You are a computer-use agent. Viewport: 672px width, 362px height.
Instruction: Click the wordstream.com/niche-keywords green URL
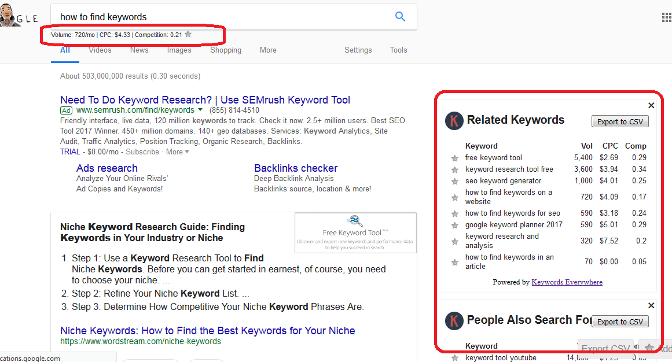click(141, 341)
